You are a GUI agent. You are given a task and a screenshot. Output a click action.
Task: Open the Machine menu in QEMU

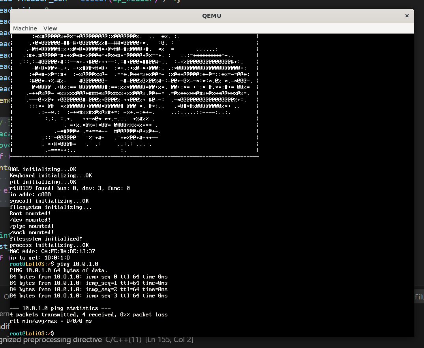pyautogui.click(x=25, y=28)
